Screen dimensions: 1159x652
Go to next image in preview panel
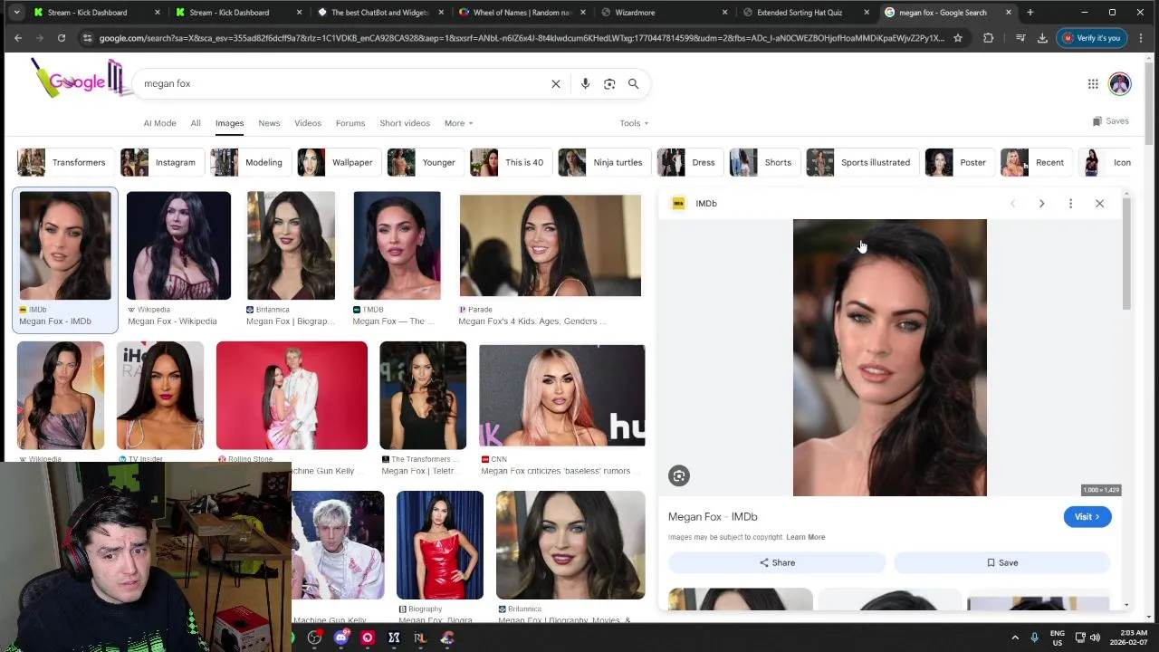[1041, 204]
